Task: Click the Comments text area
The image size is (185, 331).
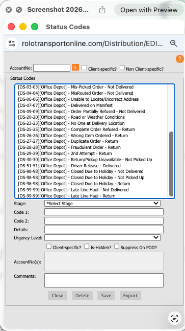Action: point(104,280)
